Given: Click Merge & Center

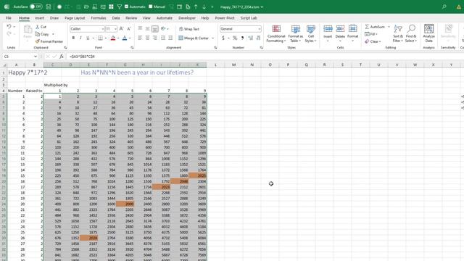Looking at the screenshot, I should pos(194,38).
